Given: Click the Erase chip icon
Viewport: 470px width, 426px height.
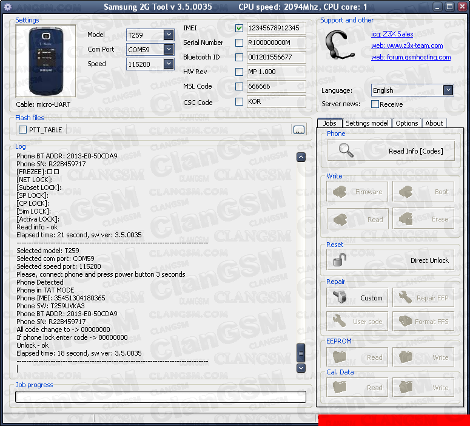Looking at the screenshot, I should click(406, 218).
